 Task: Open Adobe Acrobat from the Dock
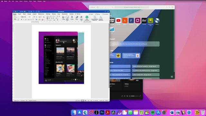108,112
